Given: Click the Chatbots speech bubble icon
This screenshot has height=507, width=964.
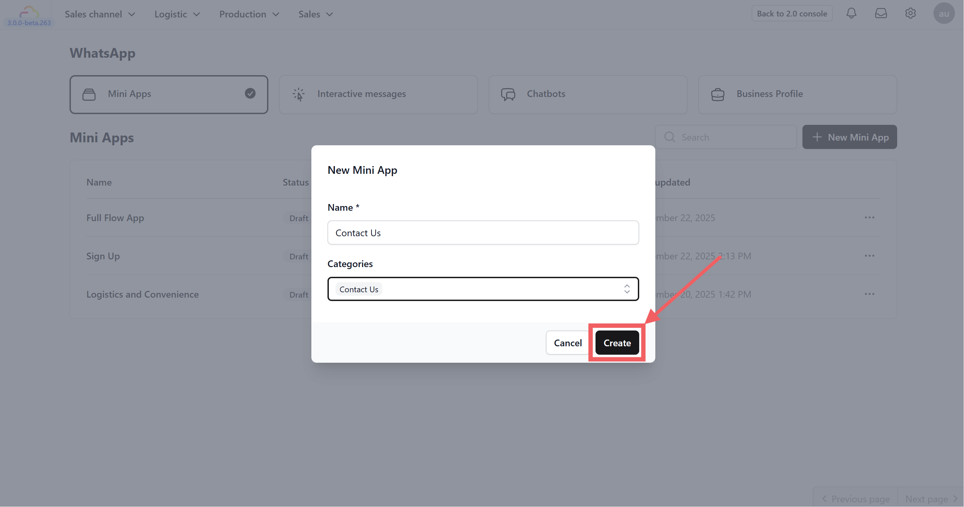Looking at the screenshot, I should 508,94.
